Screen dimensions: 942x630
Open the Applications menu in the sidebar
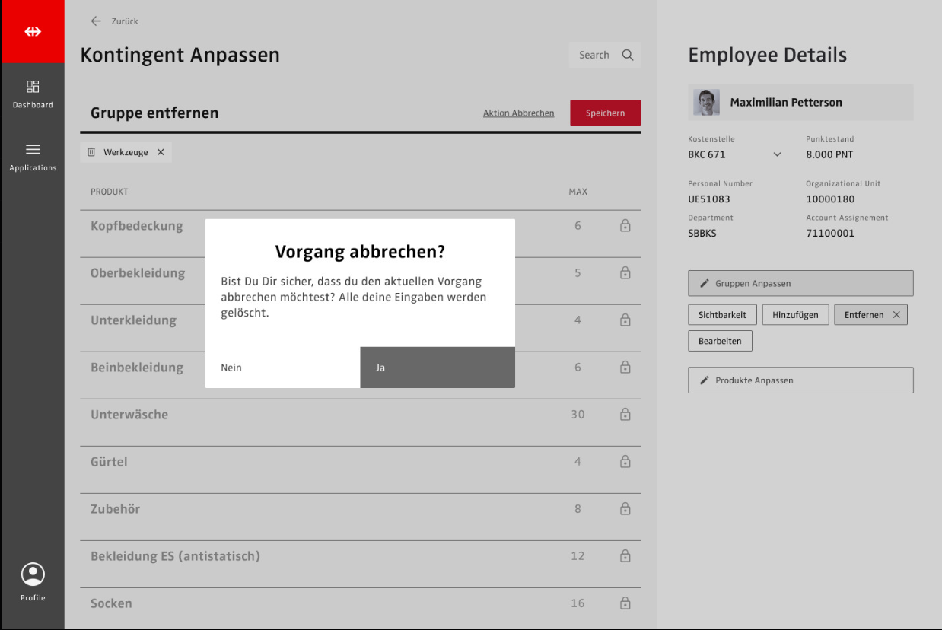pyautogui.click(x=33, y=157)
